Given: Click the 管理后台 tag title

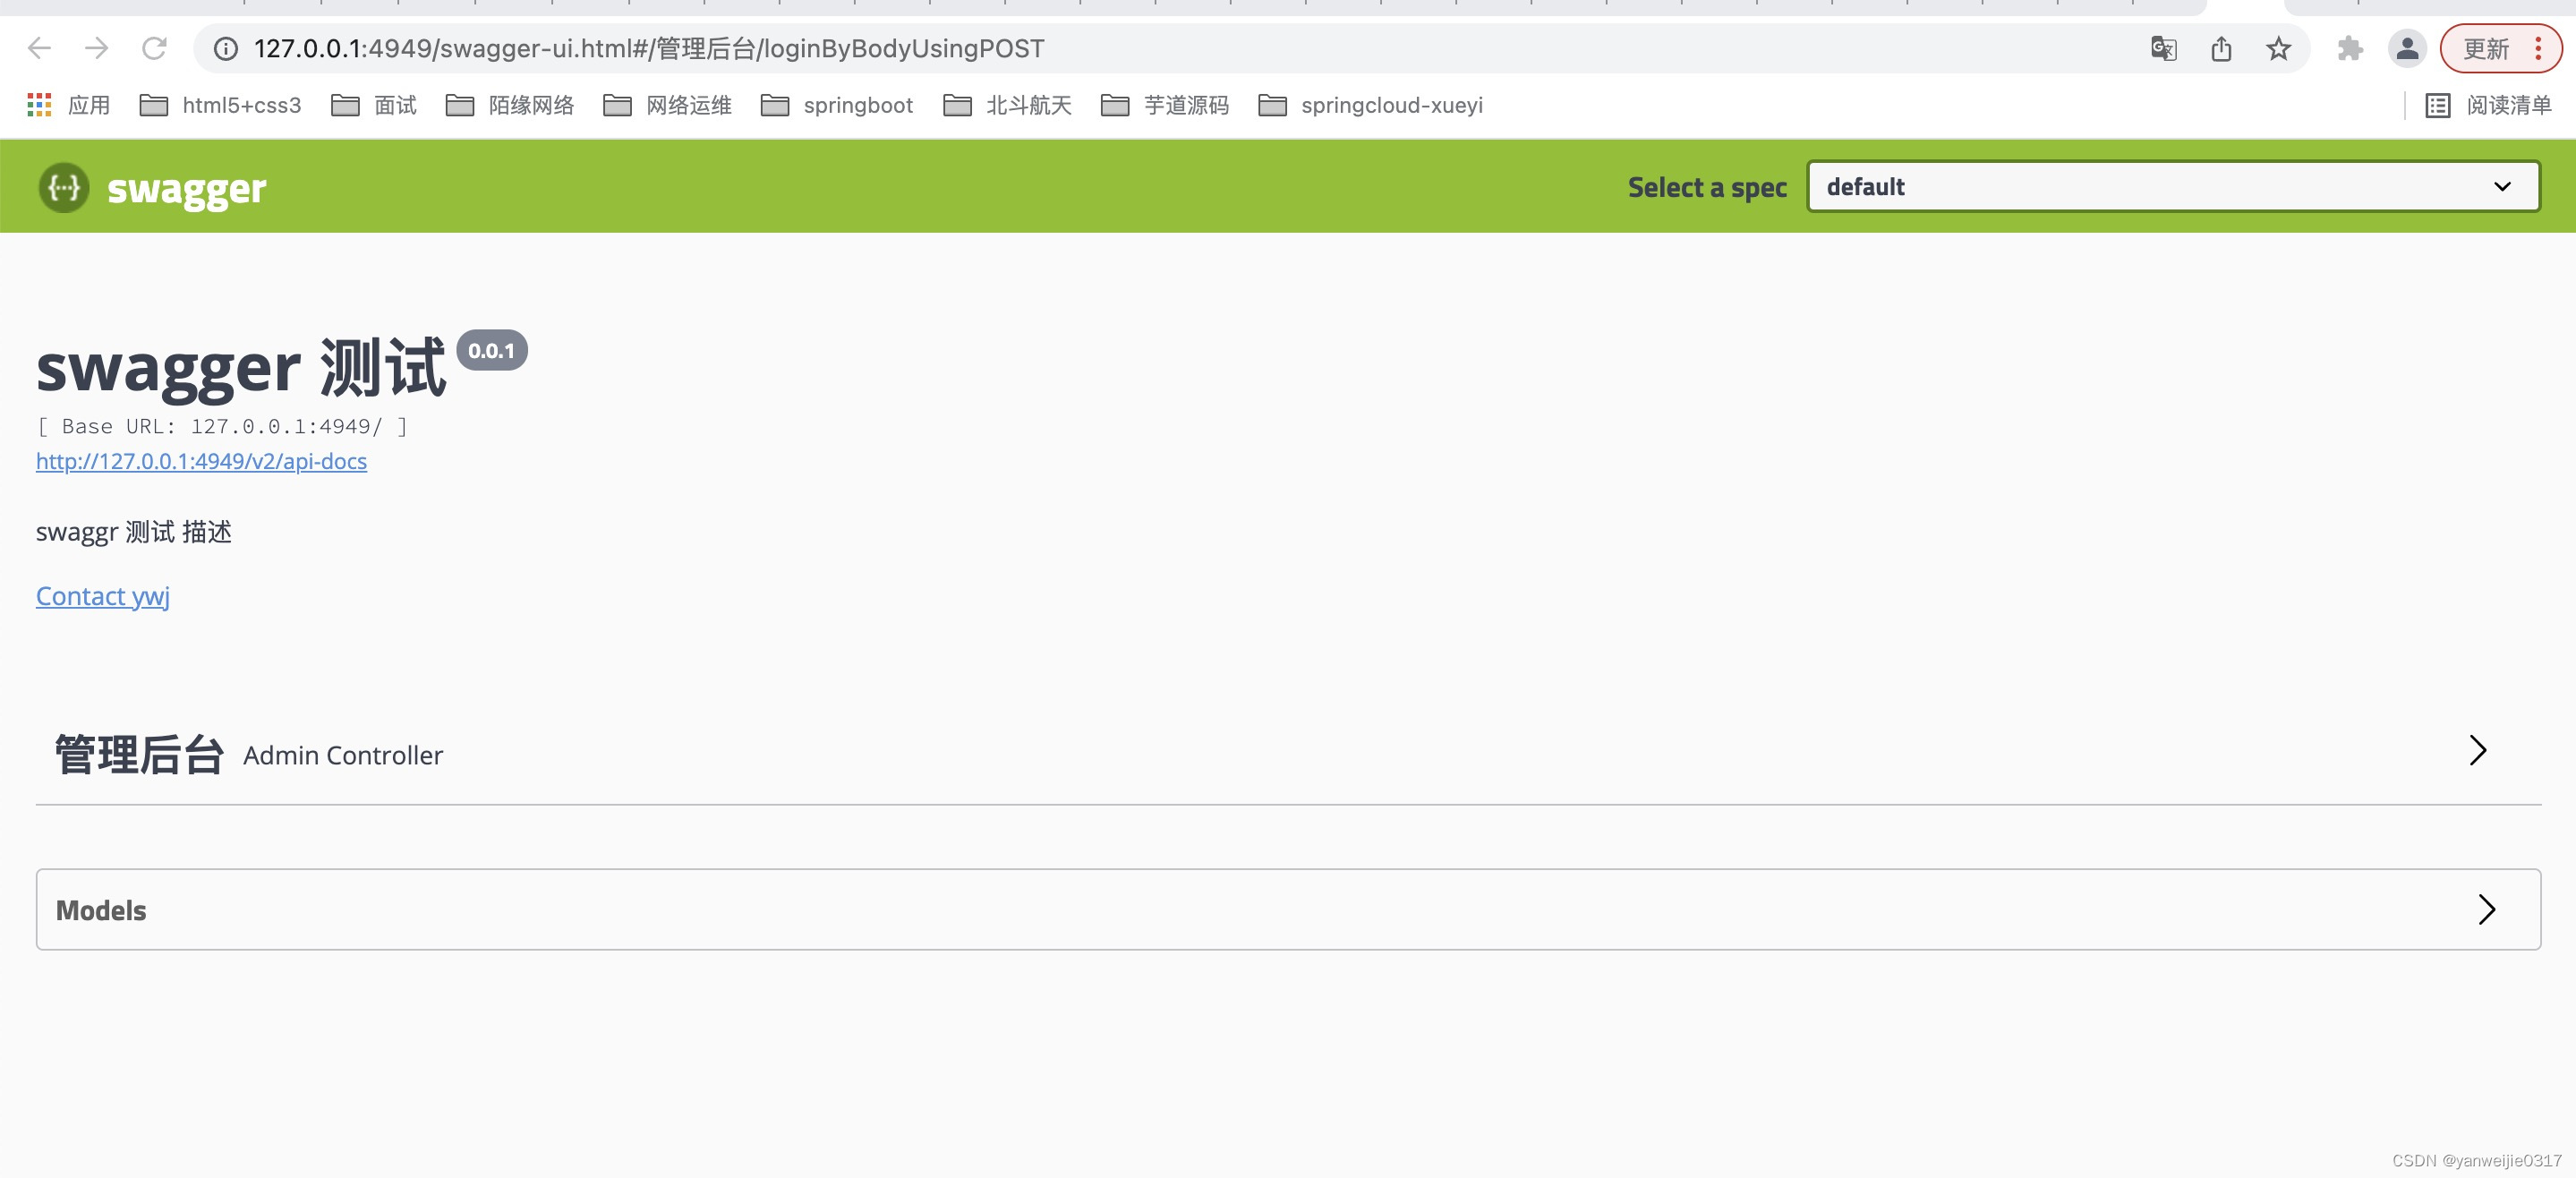Looking at the screenshot, I should 139,754.
